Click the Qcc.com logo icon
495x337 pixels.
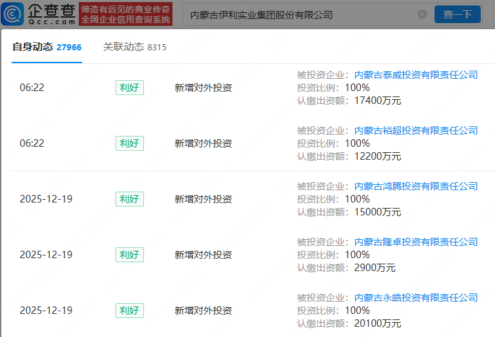(x=41, y=14)
